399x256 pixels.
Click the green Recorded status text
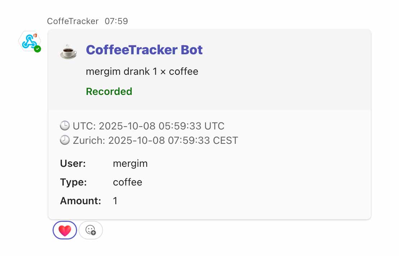[x=109, y=91]
